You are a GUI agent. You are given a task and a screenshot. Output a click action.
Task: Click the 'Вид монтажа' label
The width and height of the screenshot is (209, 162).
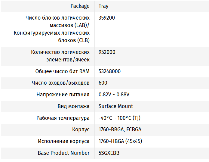[73, 106]
